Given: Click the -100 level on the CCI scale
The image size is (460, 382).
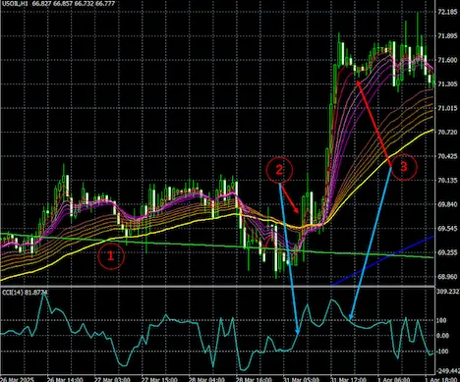Looking at the screenshot, I should (x=442, y=352).
